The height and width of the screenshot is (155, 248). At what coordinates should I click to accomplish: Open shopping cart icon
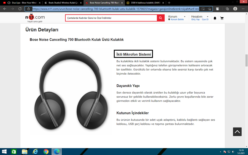[x=222, y=18]
